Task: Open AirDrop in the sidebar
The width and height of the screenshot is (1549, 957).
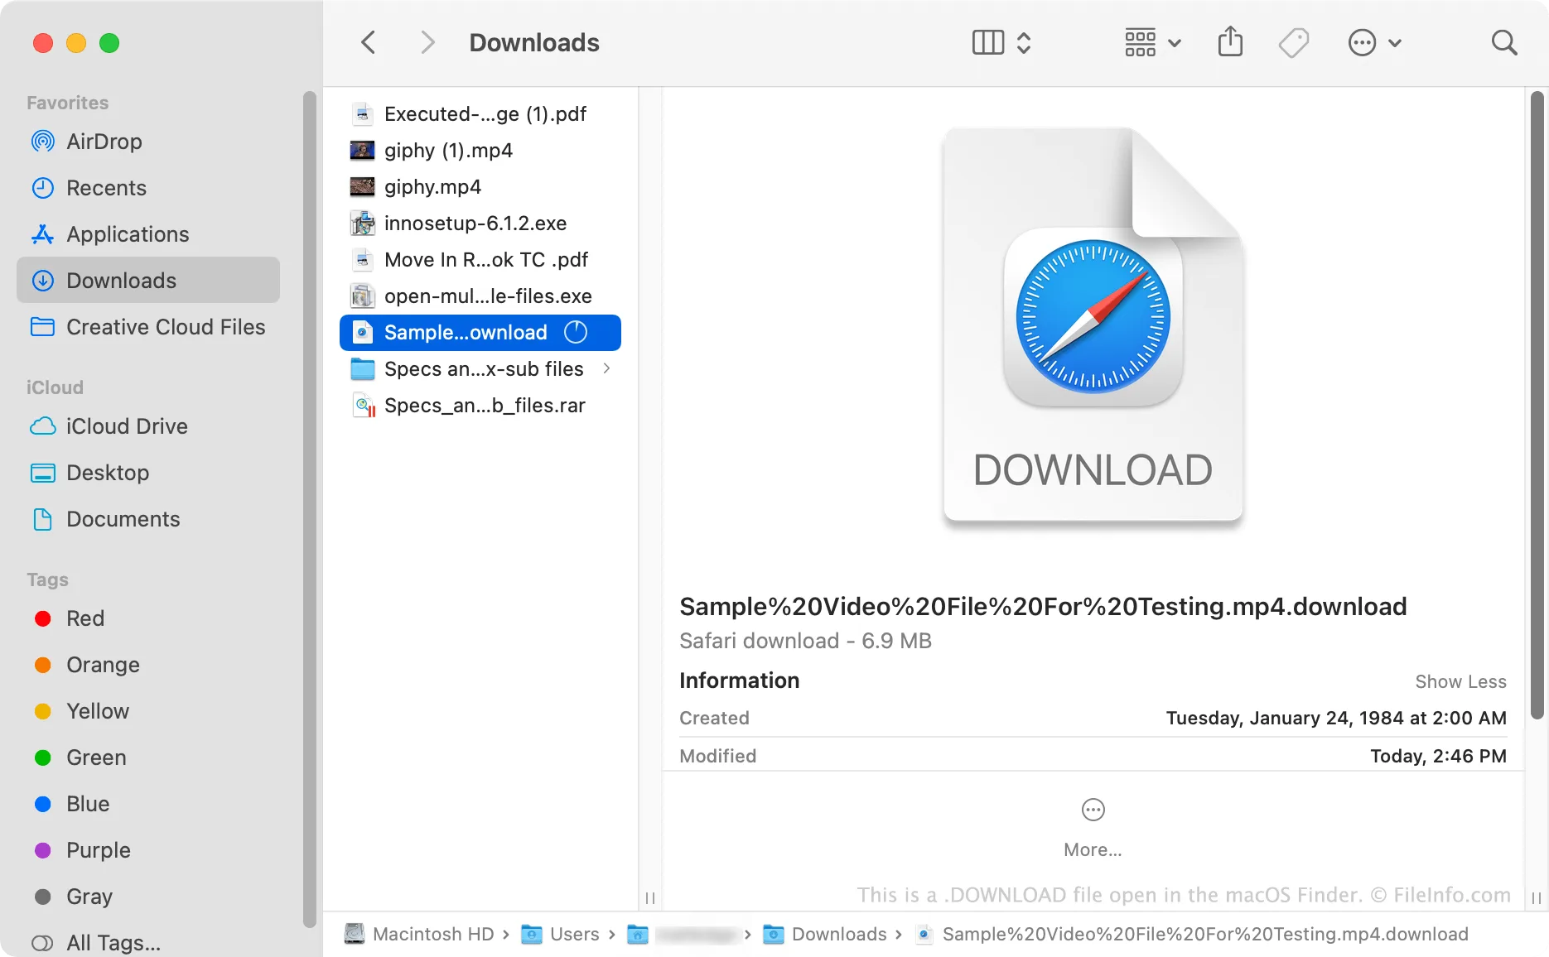Action: pyautogui.click(x=148, y=142)
